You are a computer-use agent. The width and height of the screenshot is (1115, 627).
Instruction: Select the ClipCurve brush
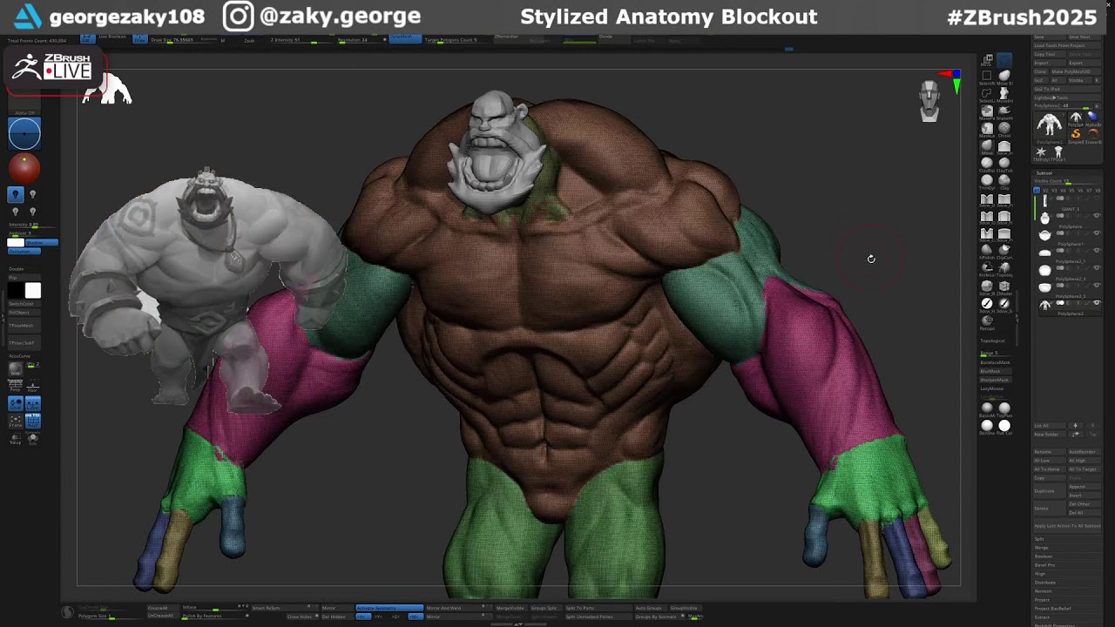(x=1004, y=250)
